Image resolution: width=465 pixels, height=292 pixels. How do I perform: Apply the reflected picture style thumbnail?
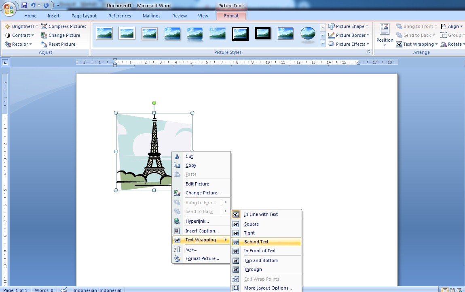tap(195, 34)
